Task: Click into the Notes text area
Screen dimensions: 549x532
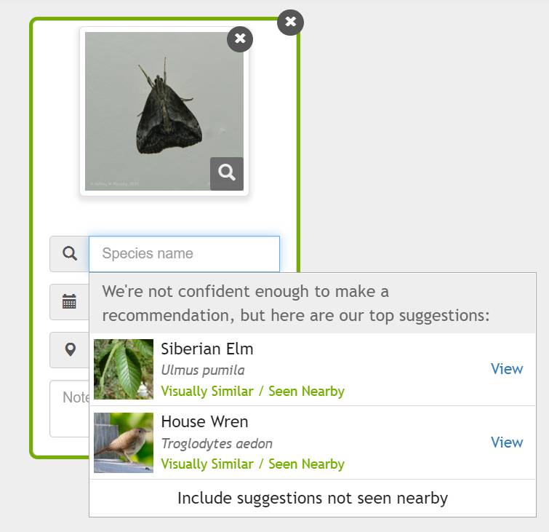Action: click(69, 408)
